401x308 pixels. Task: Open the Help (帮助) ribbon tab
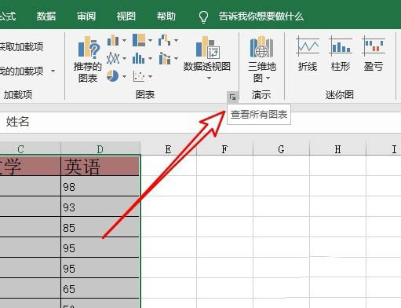click(166, 16)
